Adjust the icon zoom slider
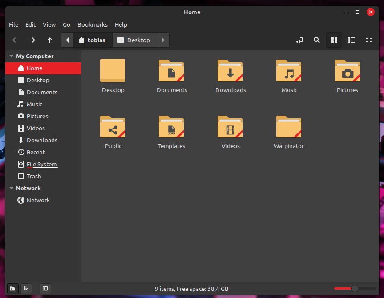The image size is (384, 298). click(x=355, y=289)
